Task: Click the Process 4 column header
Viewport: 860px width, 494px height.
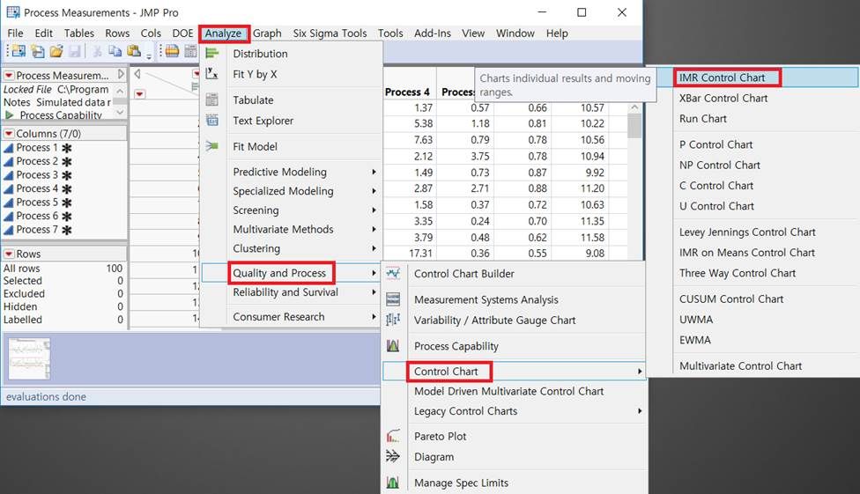Action: (x=407, y=92)
